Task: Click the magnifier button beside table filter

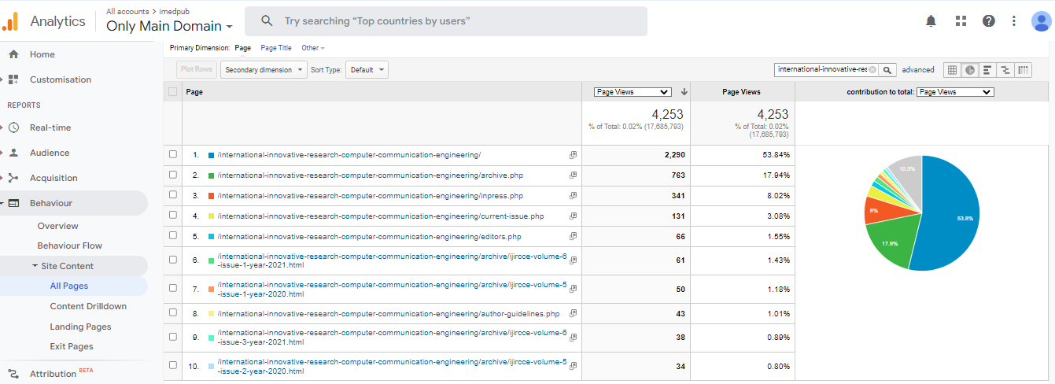Action: pyautogui.click(x=887, y=70)
